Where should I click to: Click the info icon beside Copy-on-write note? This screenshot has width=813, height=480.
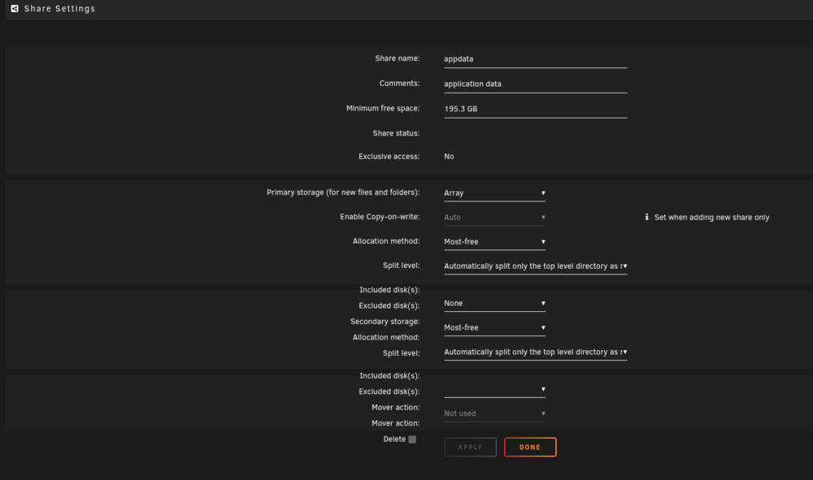click(646, 217)
